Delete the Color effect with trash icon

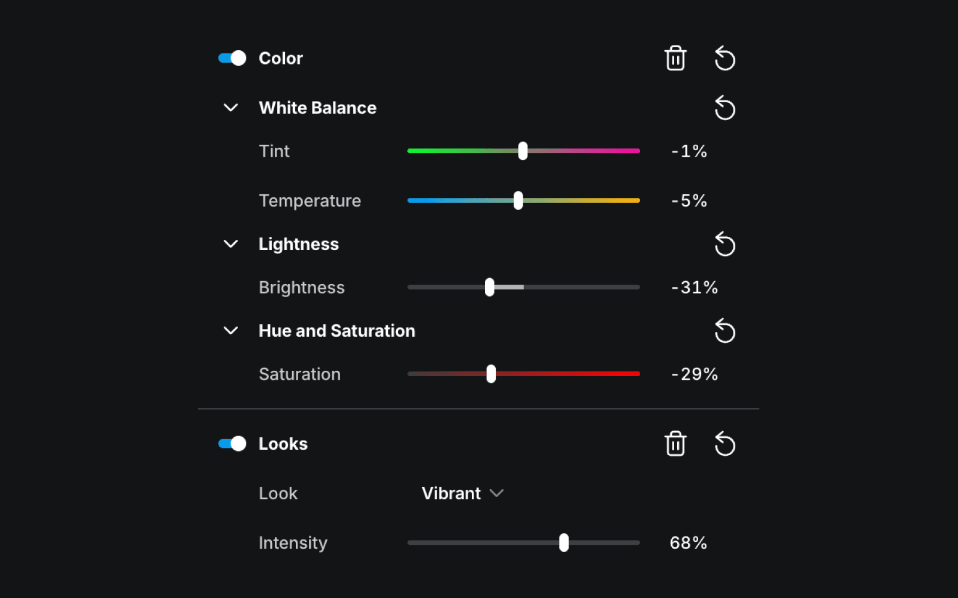coord(675,58)
